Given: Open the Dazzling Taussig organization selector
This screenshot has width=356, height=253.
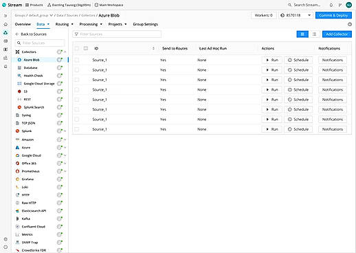Looking at the screenshot, I should coord(69,5).
